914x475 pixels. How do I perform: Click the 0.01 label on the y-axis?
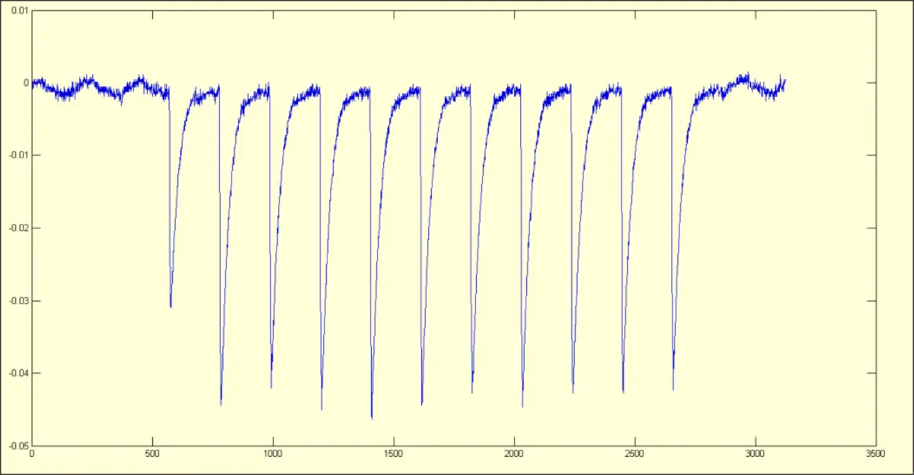(19, 11)
